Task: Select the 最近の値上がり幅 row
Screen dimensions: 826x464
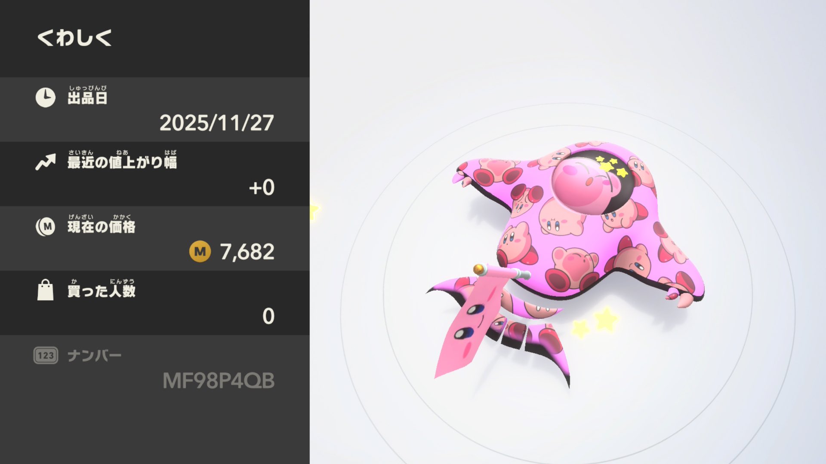Action: pyautogui.click(x=155, y=174)
